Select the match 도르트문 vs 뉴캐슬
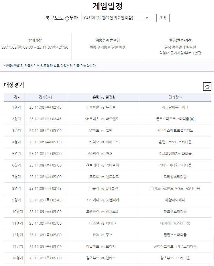Image resolution: width=214 pixels, height=266 pixels. (101, 107)
